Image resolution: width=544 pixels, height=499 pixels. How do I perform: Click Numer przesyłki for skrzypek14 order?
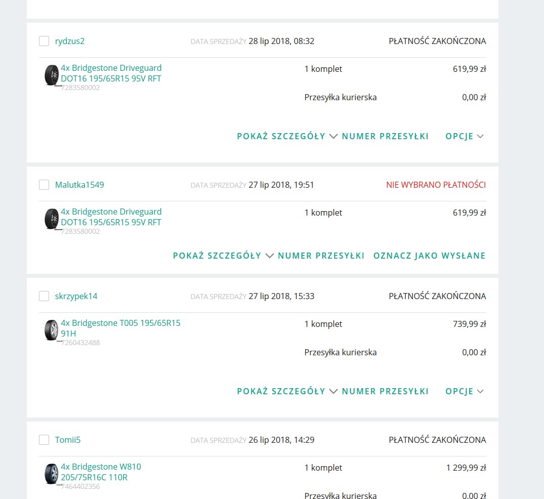[x=385, y=391]
